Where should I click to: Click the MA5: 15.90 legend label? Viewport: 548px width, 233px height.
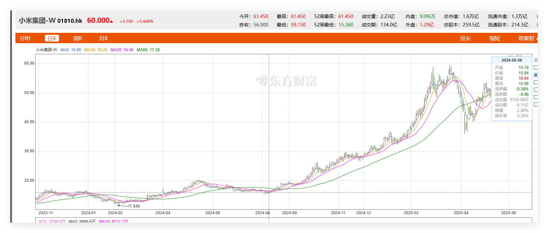tap(71, 50)
